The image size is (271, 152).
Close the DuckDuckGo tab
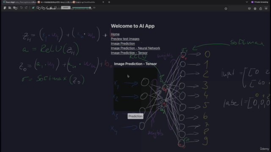tap(103, 2)
